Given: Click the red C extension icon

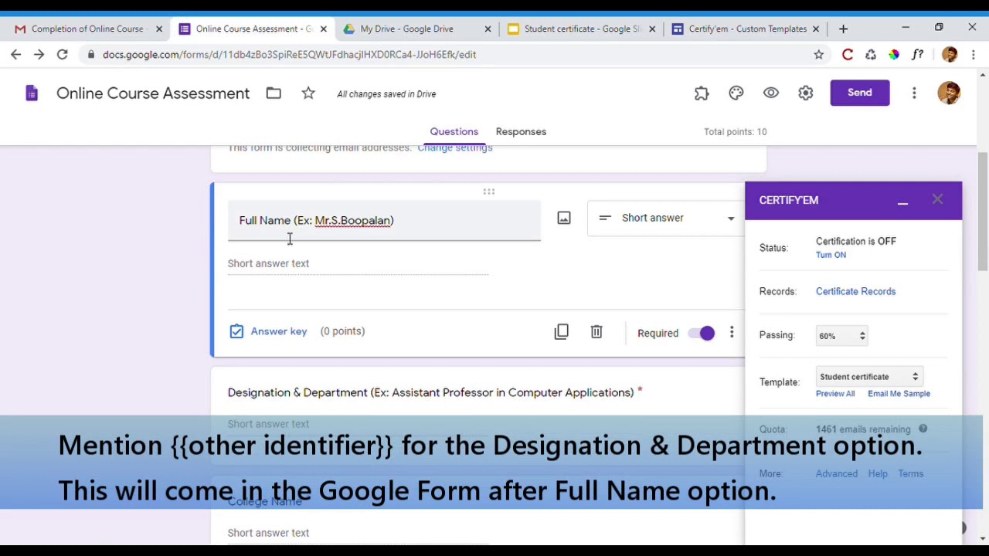Looking at the screenshot, I should [848, 55].
